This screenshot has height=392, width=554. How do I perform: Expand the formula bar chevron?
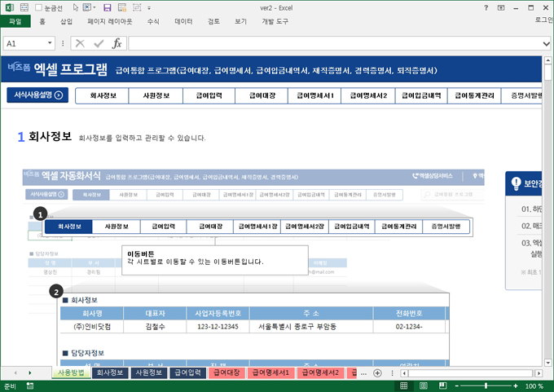[x=546, y=43]
